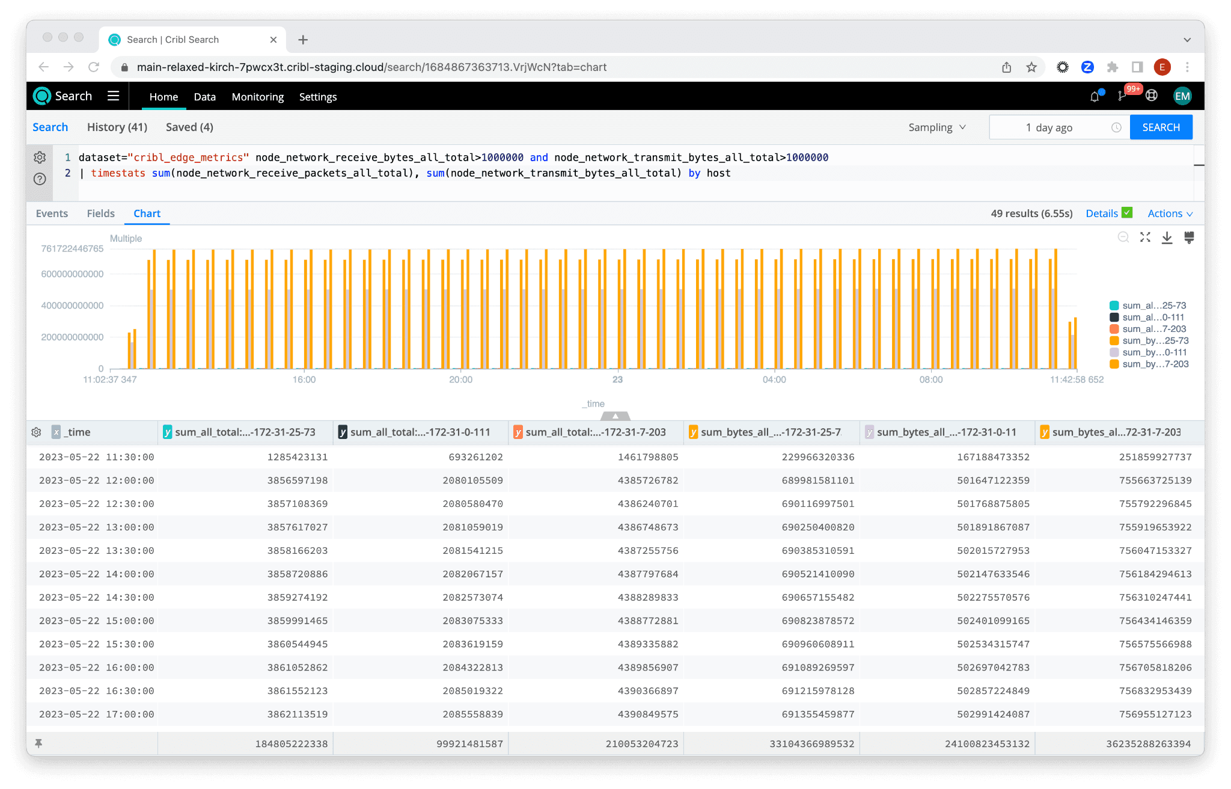Open the History (41) tab
The height and width of the screenshot is (789, 1231).
click(117, 127)
